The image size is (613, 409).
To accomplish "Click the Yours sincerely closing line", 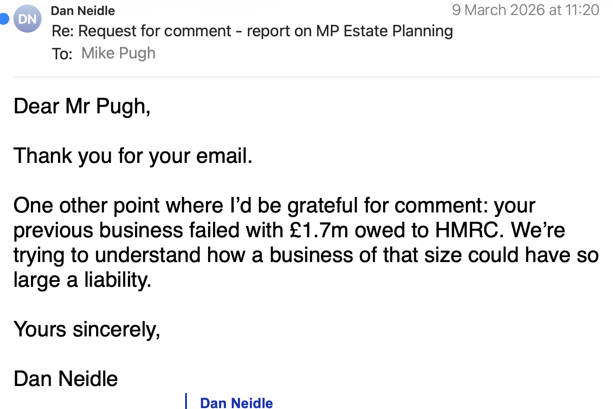I will click(x=87, y=329).
